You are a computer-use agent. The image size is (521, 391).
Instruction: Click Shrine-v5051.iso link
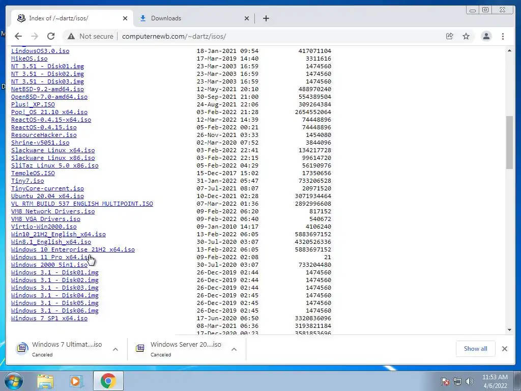point(40,143)
